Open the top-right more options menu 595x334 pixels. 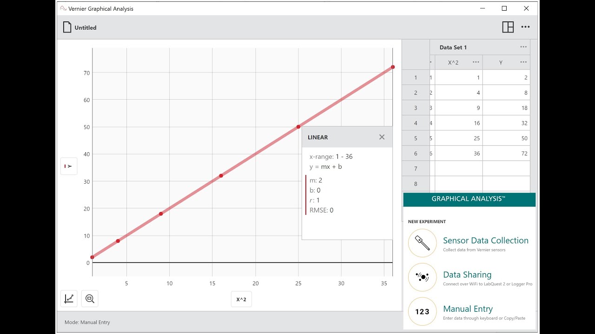pyautogui.click(x=525, y=27)
